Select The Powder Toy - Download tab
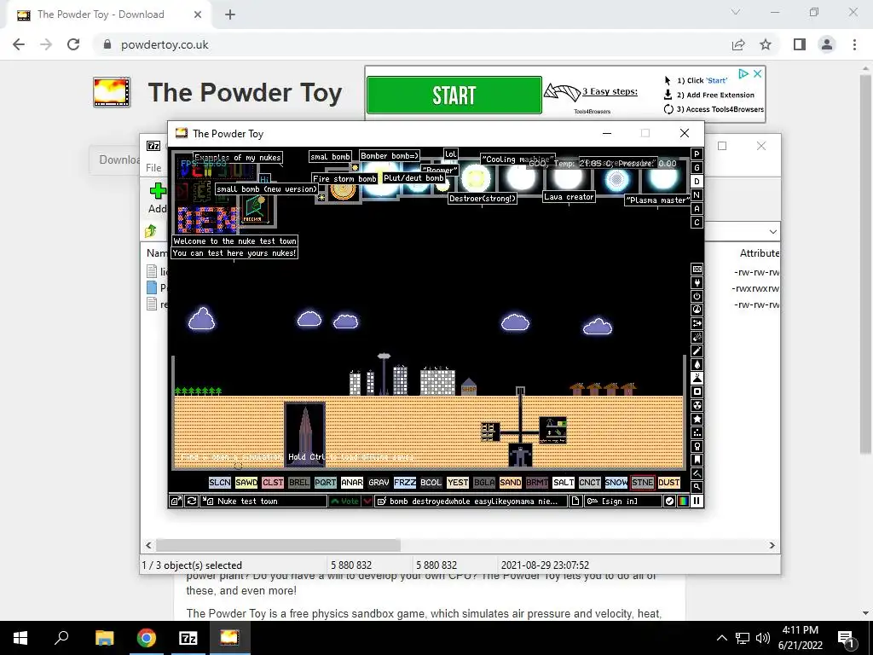The image size is (873, 655). tap(110, 14)
